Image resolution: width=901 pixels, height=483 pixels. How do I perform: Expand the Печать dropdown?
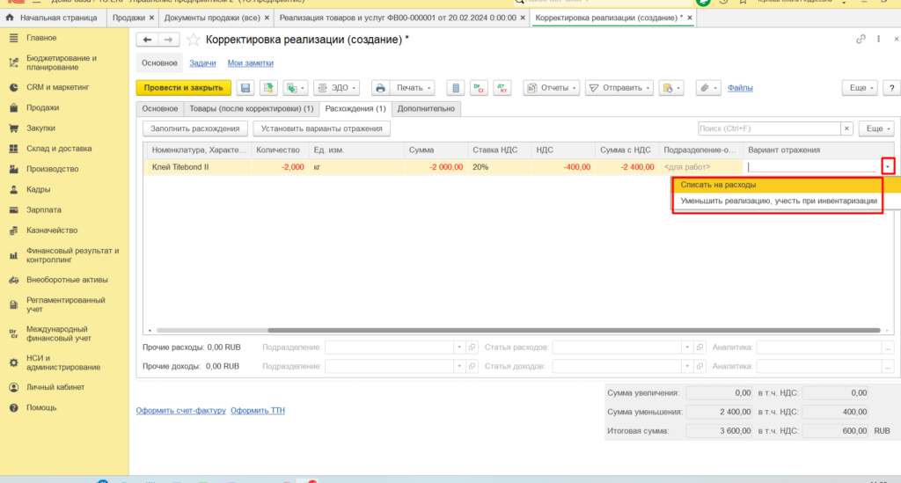click(414, 88)
